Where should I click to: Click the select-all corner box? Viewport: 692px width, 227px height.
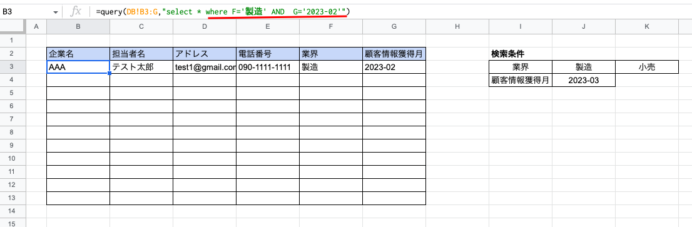coord(13,27)
